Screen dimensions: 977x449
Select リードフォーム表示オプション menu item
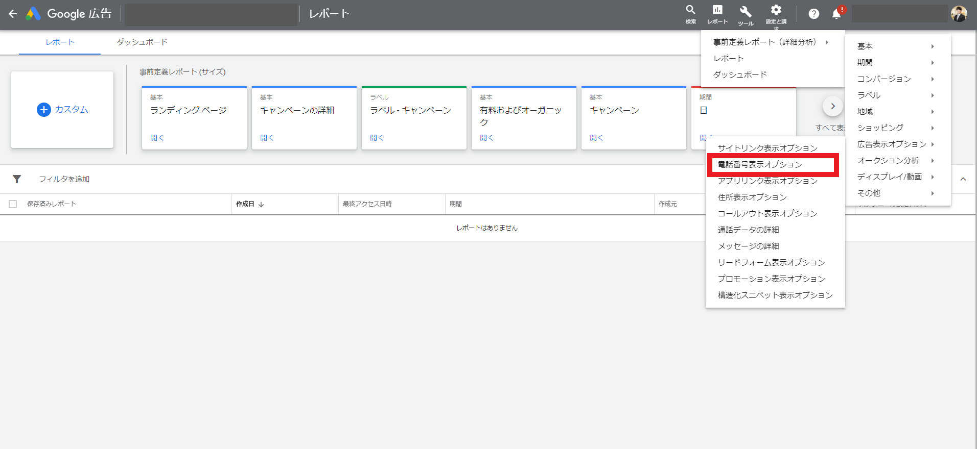pyautogui.click(x=775, y=263)
